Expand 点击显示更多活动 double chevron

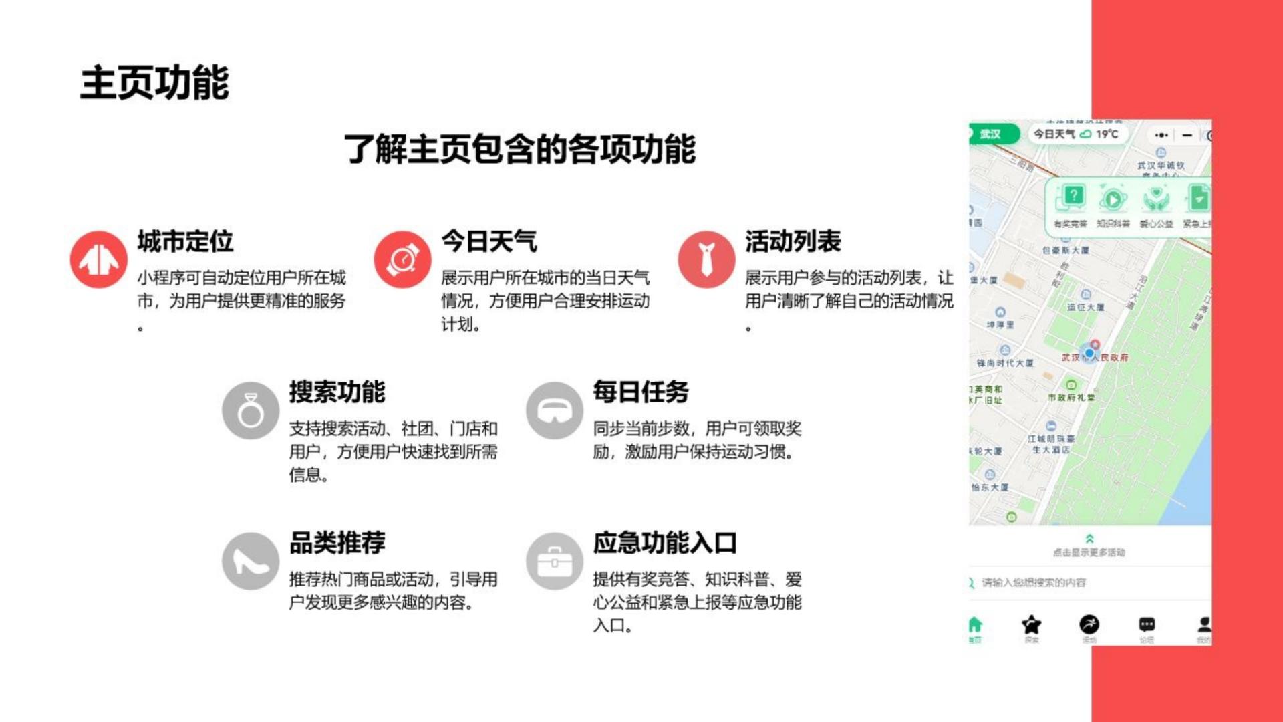coord(1089,539)
